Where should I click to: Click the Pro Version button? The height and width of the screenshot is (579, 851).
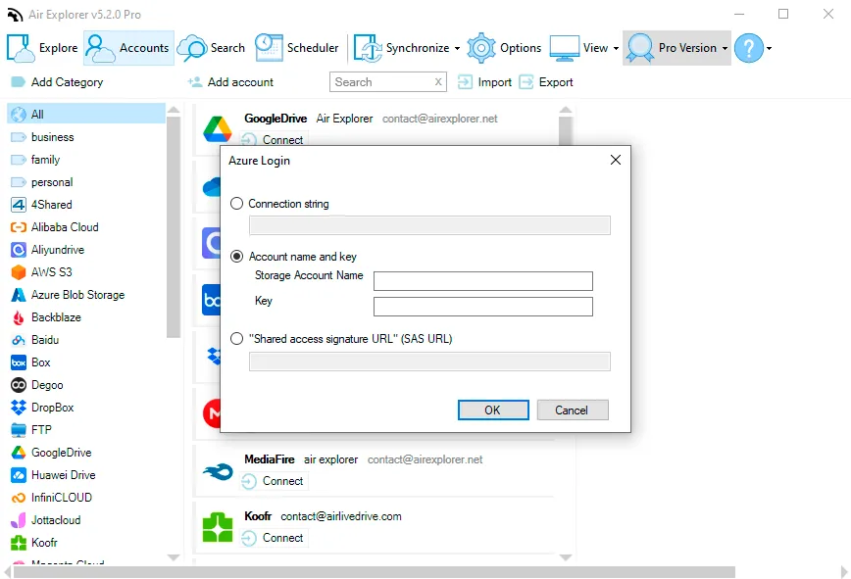(672, 48)
